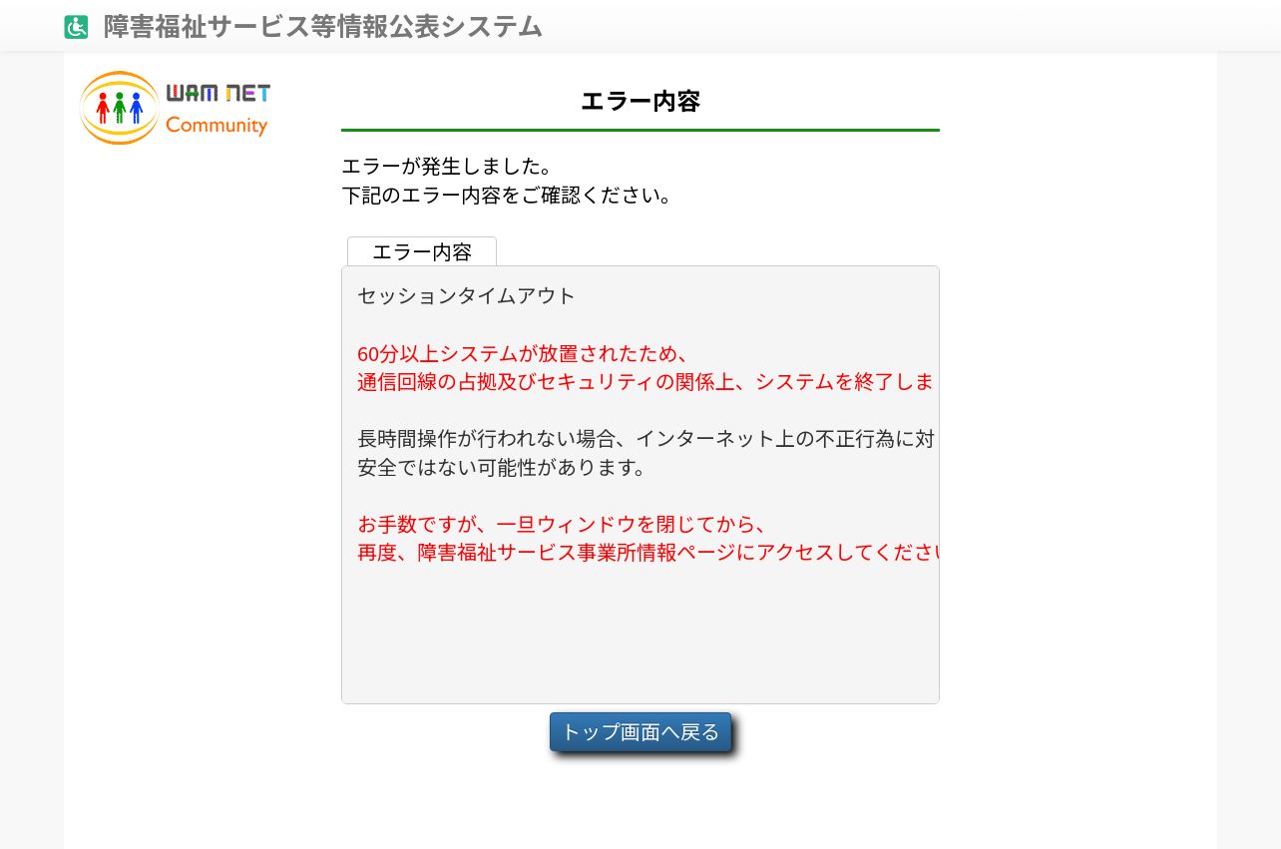This screenshot has width=1281, height=849.
Task: Click the エラーが発生しました sentence
Action: pyautogui.click(x=447, y=166)
